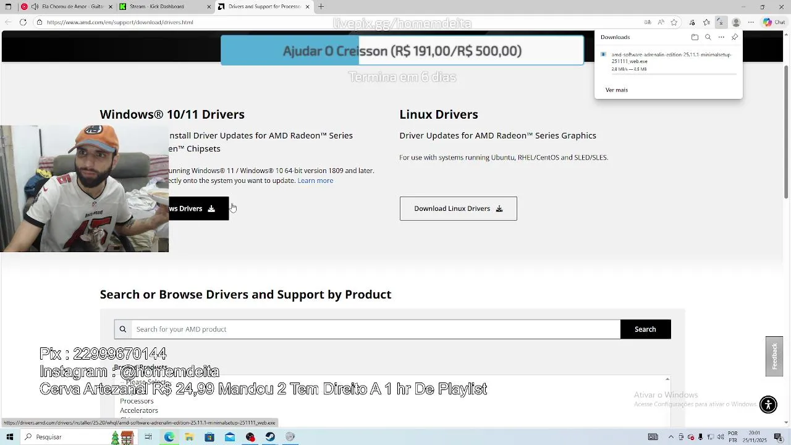Add this page to favorites star
This screenshot has width=791, height=445.
tap(674, 22)
